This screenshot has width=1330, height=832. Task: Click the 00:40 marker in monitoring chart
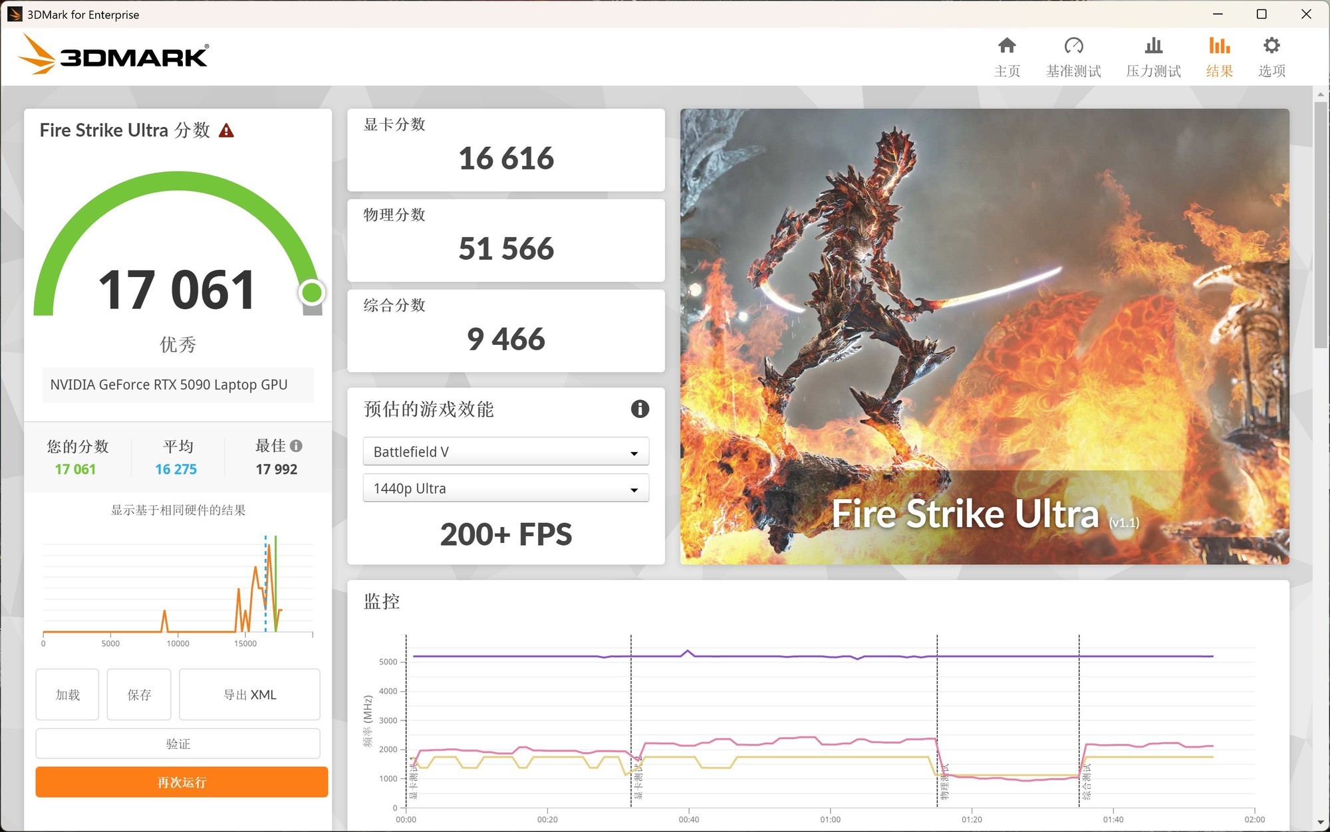[689, 819]
